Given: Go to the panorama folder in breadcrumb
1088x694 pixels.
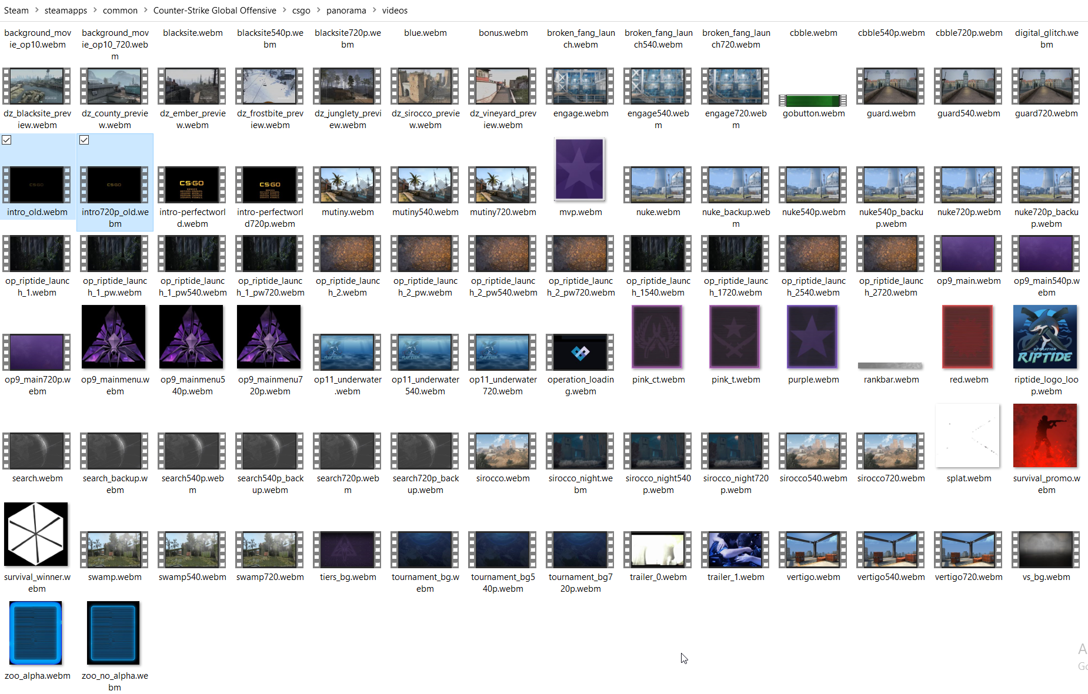Looking at the screenshot, I should pos(346,10).
